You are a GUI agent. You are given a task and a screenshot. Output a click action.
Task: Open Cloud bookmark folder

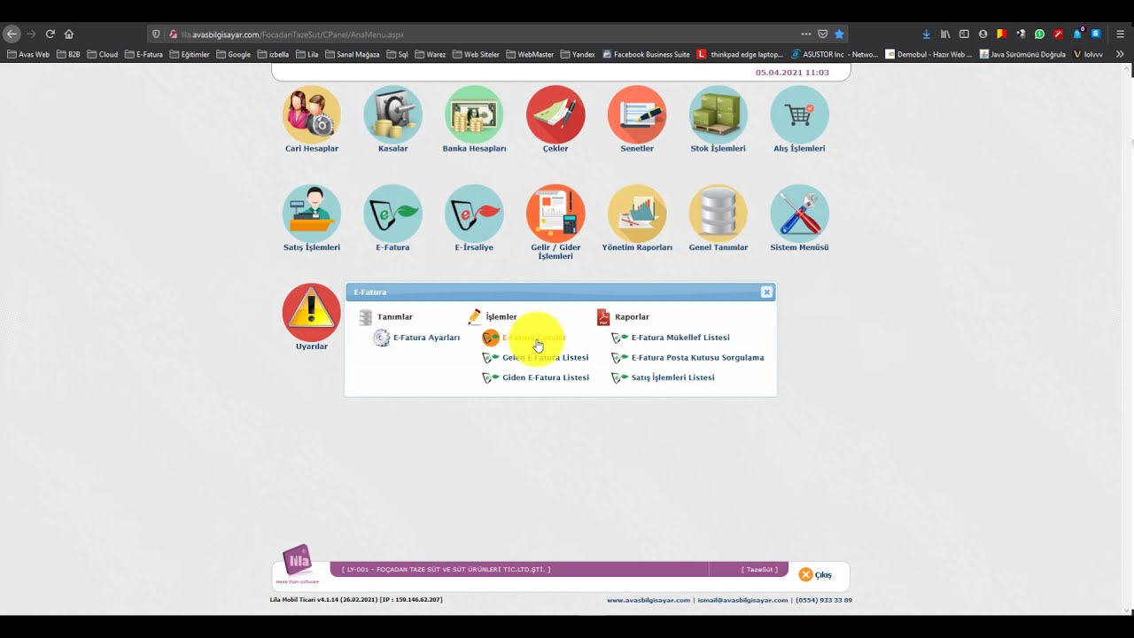(103, 54)
